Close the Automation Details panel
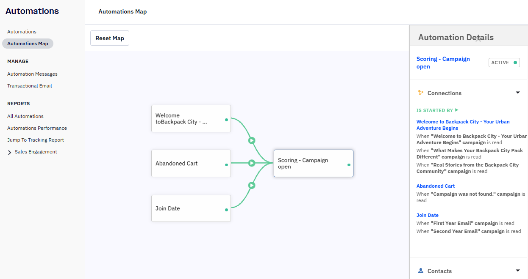 point(478,38)
